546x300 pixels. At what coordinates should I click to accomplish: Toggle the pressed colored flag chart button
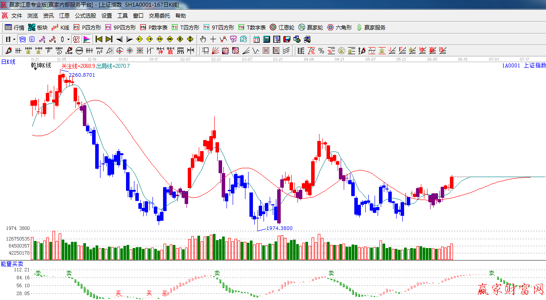point(86,39)
